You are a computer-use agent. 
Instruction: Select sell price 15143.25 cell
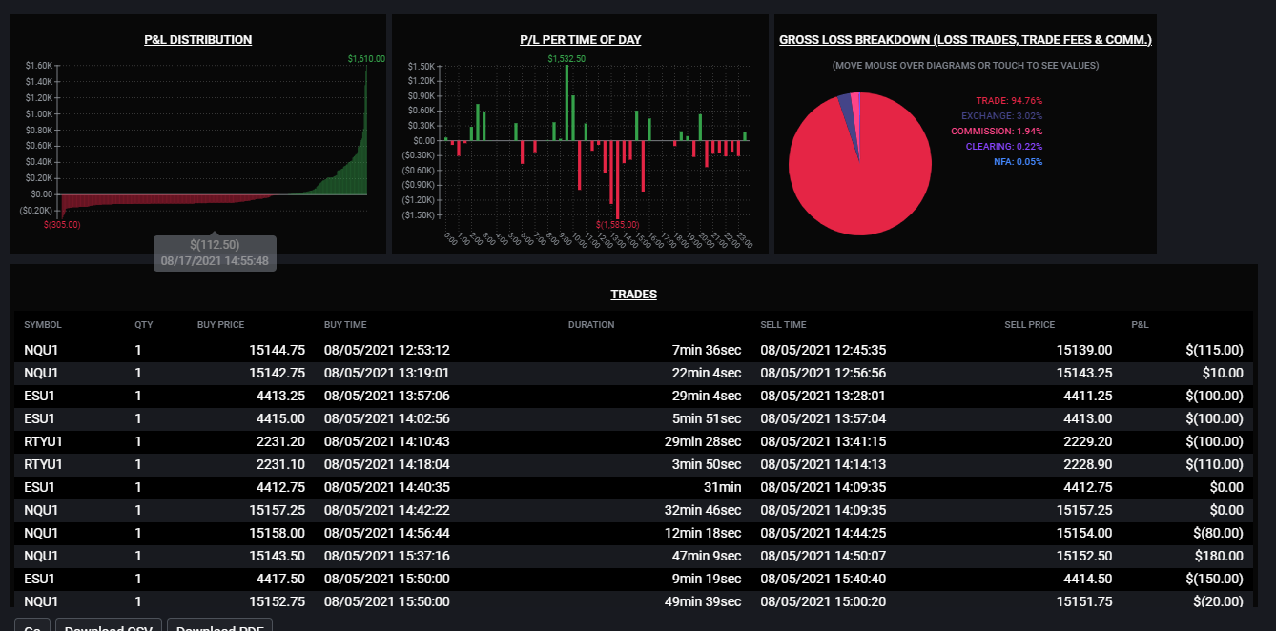point(1084,373)
